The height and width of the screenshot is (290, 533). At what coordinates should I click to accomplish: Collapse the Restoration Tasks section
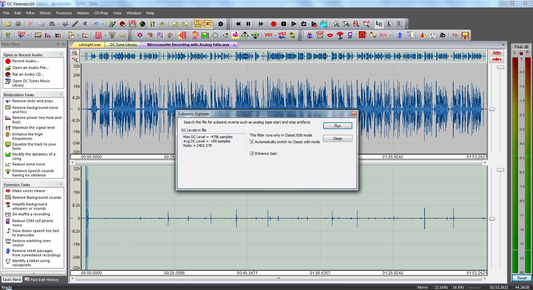(61, 95)
